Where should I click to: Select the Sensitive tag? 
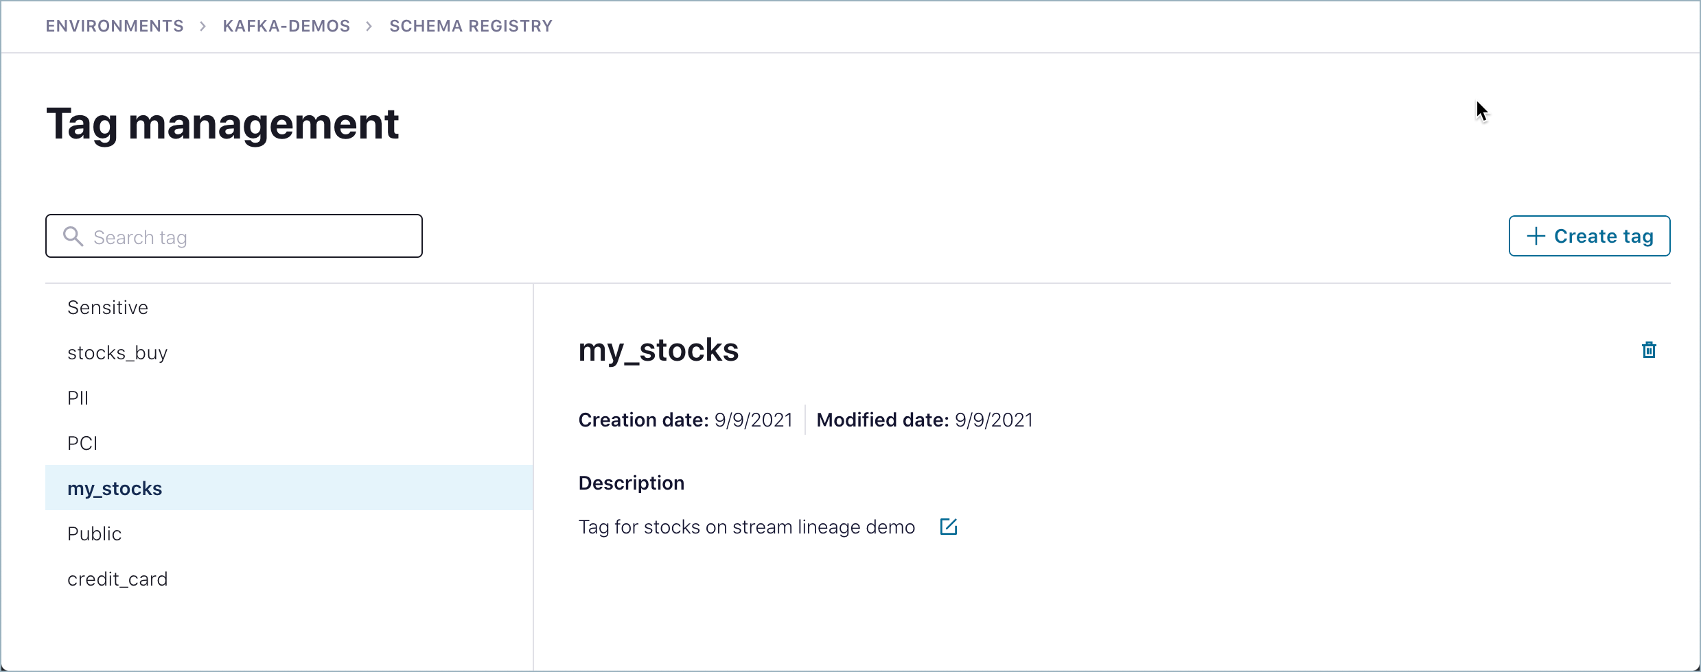108,307
